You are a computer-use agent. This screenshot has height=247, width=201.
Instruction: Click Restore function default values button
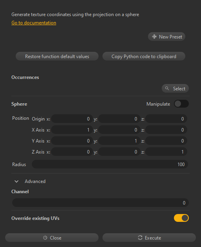[57, 56]
